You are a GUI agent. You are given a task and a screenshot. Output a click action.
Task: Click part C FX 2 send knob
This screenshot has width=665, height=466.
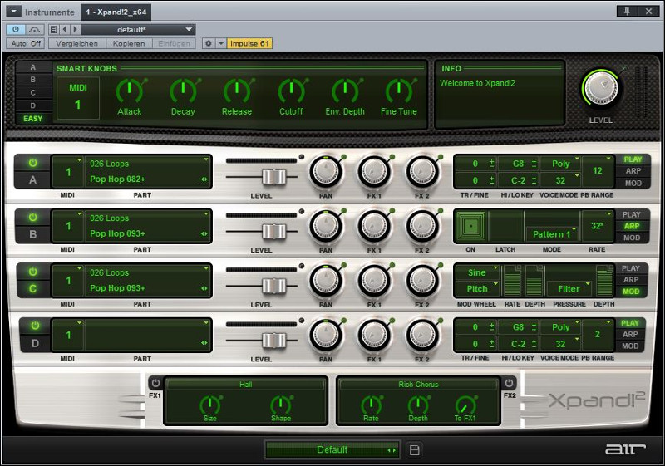422,281
